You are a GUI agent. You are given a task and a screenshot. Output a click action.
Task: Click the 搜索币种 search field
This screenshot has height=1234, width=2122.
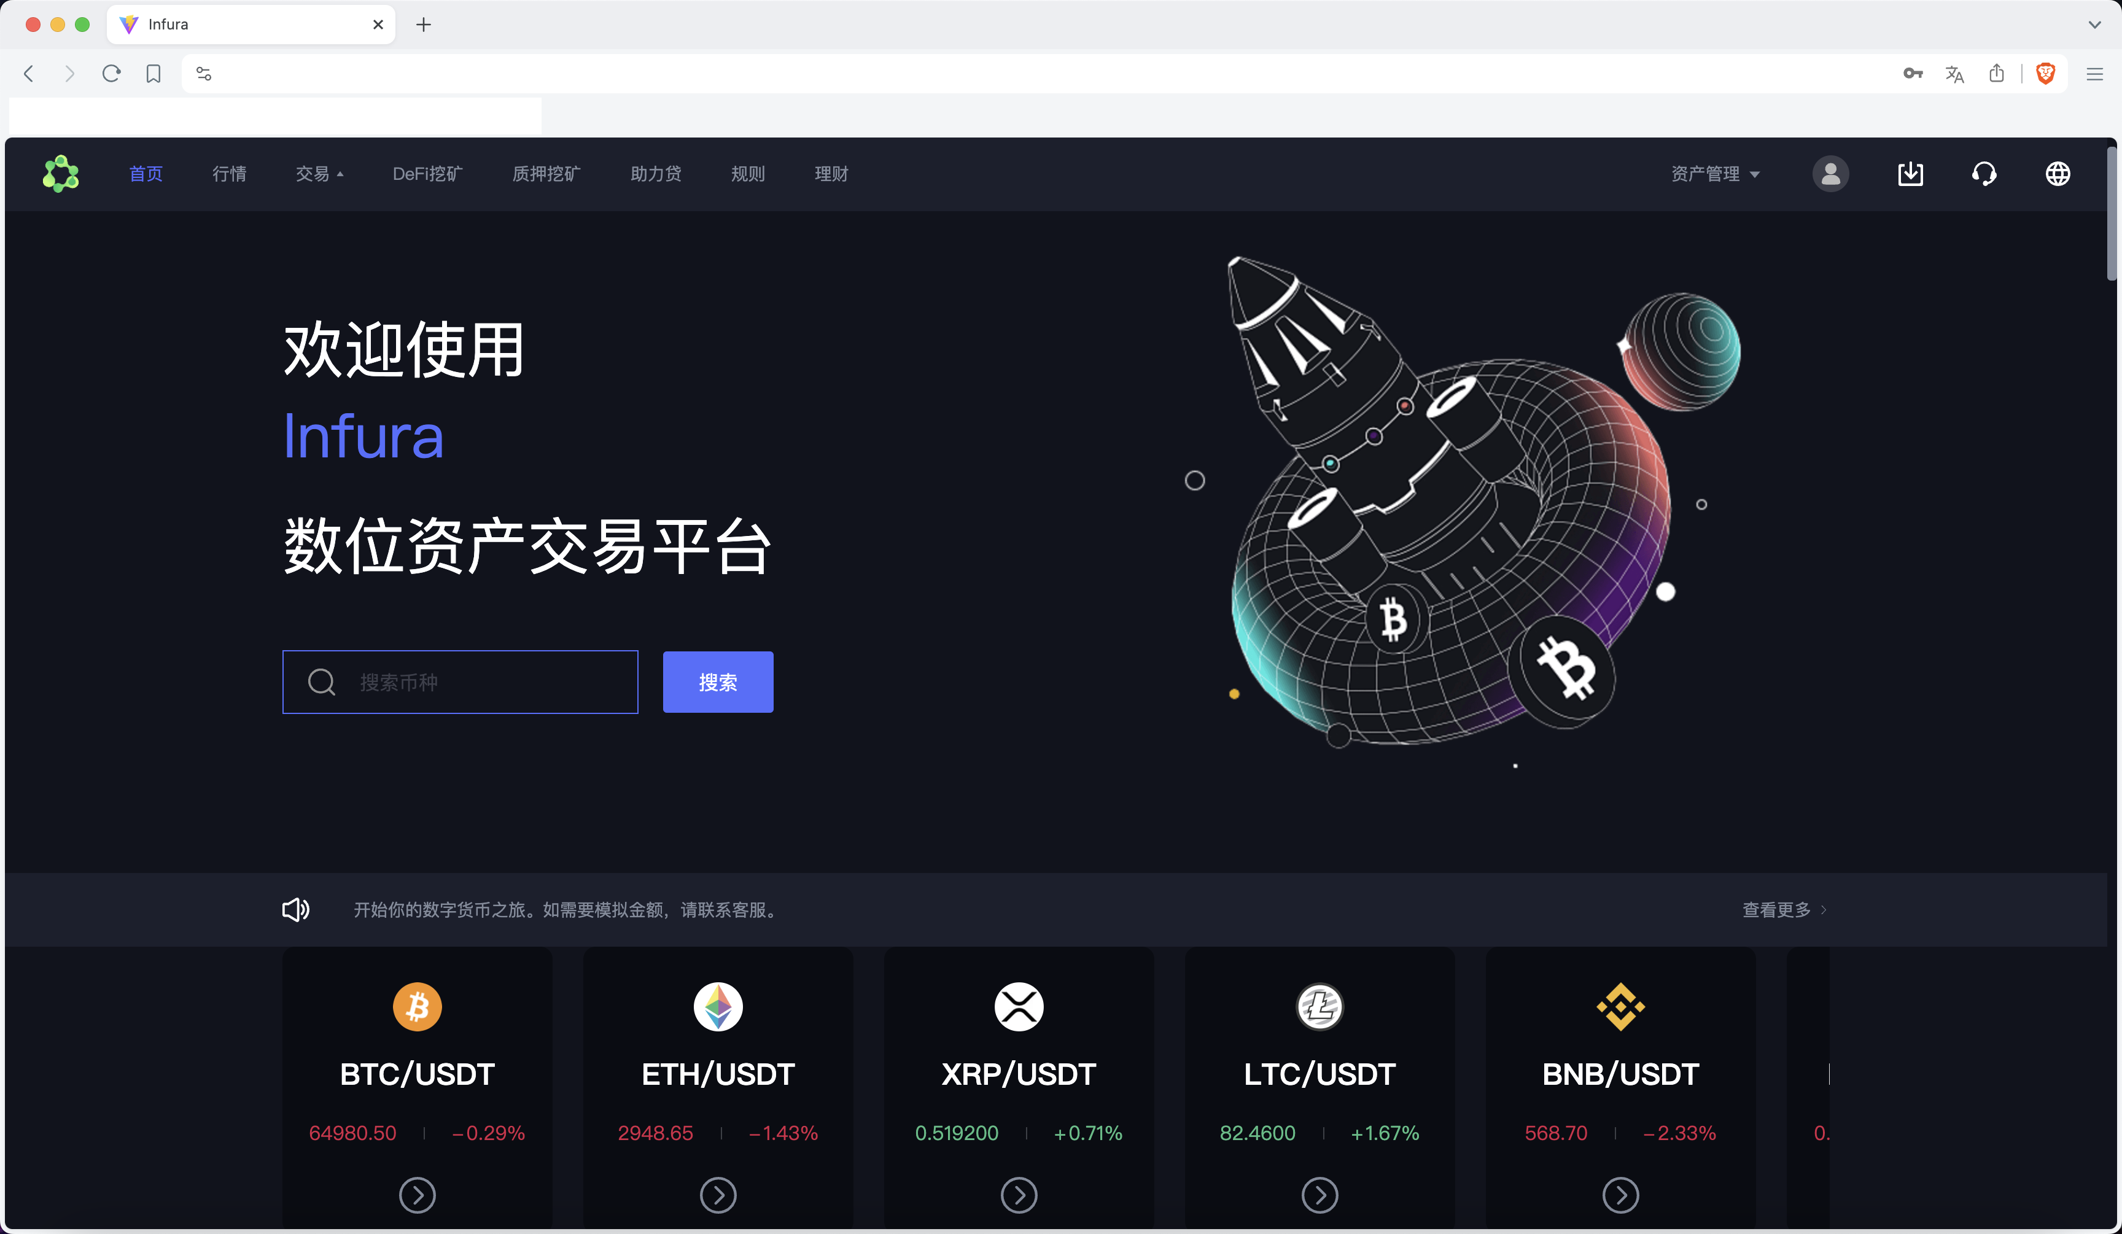[x=460, y=682]
